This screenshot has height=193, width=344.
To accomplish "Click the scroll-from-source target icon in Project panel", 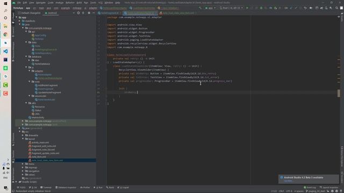I will pos(78,13).
